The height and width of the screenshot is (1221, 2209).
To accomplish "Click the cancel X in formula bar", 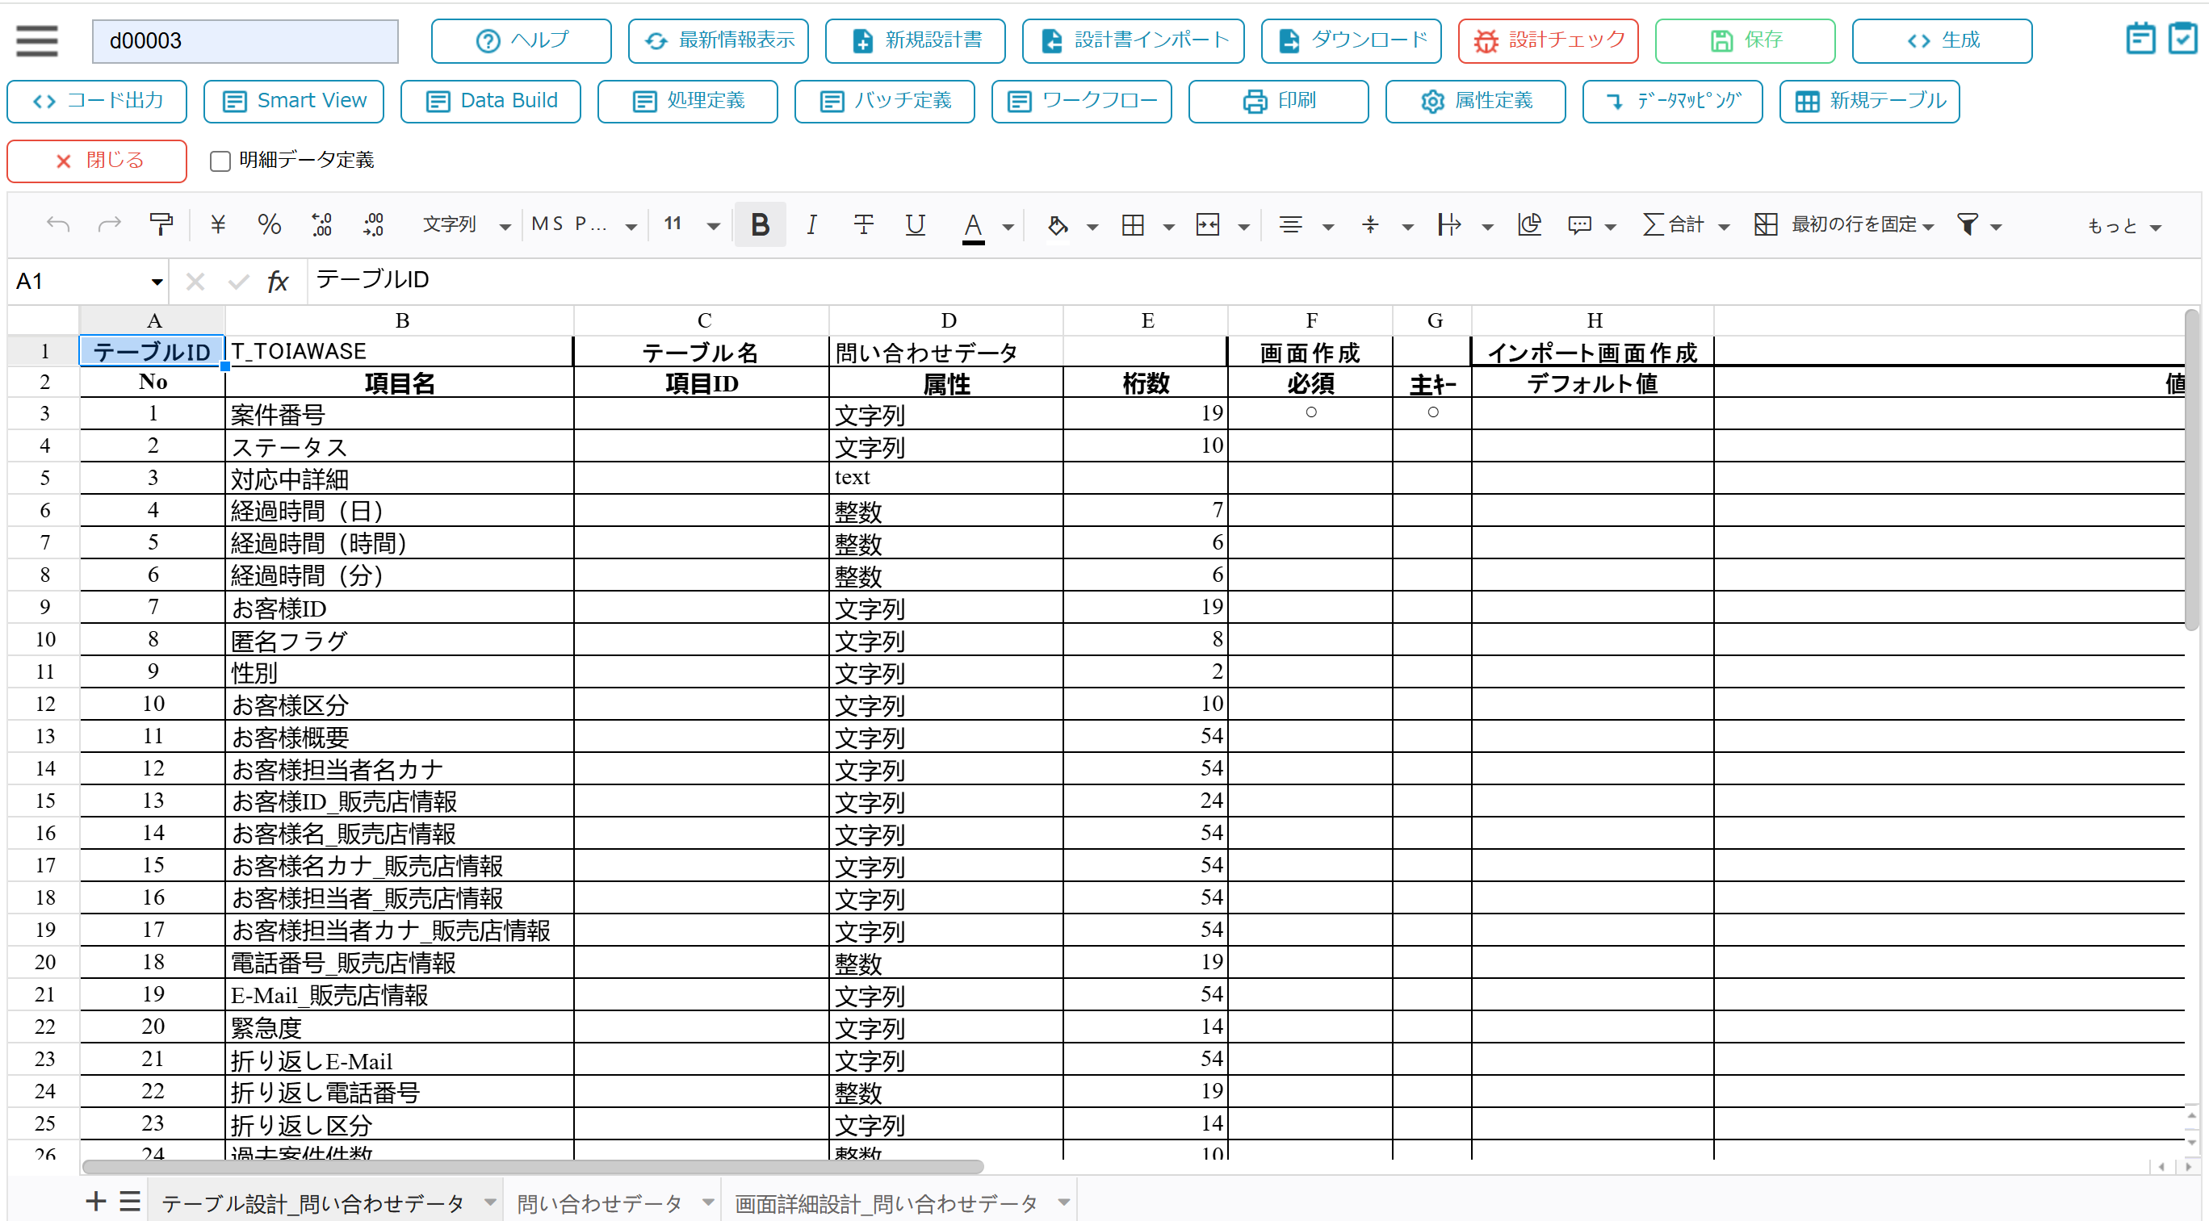I will tap(195, 281).
